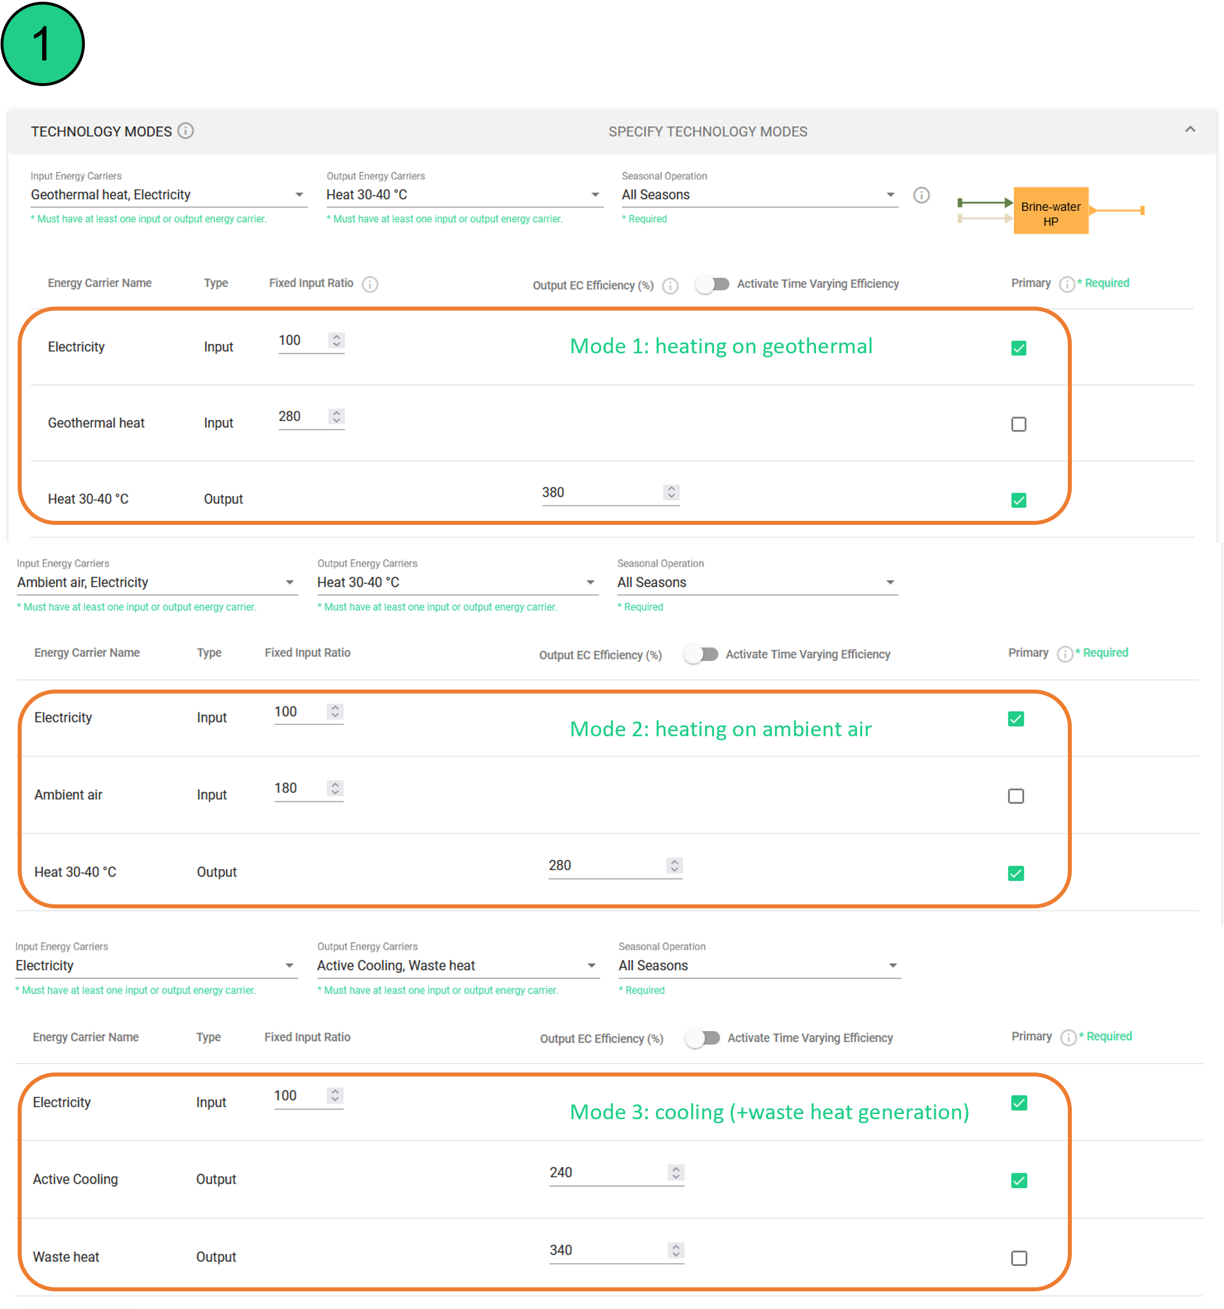Collapse the Technology Modes panel chevron

coord(1190,130)
